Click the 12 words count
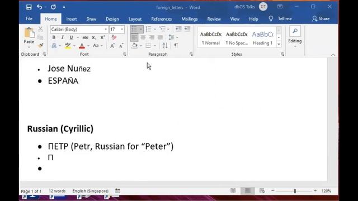This screenshot has width=358, height=201. pyautogui.click(x=57, y=191)
